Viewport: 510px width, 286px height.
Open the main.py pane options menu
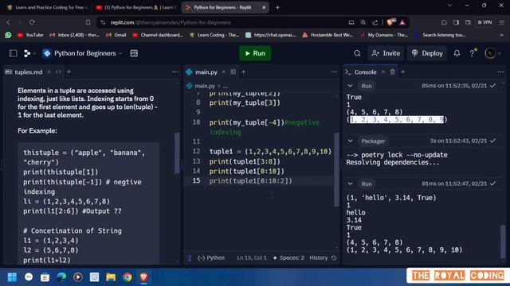pyautogui.click(x=334, y=72)
